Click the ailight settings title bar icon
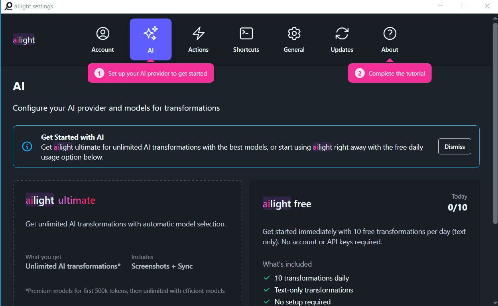The height and width of the screenshot is (306, 498). [8, 6]
